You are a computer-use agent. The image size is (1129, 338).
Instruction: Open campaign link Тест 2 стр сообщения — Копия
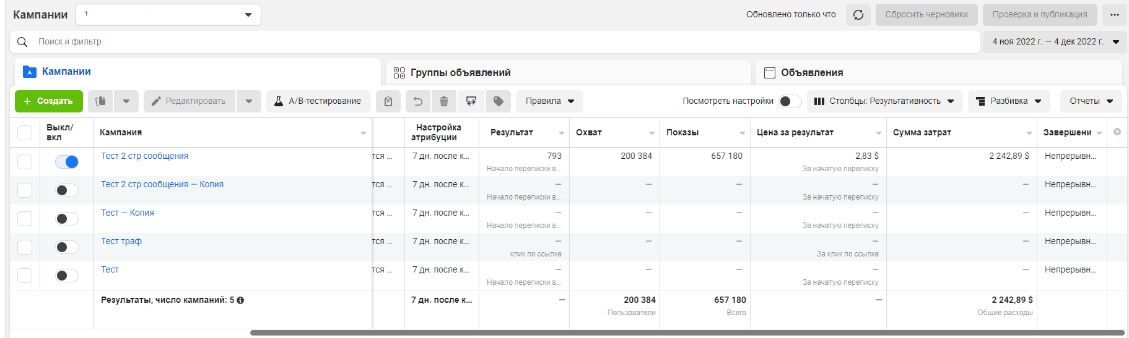pyautogui.click(x=162, y=184)
